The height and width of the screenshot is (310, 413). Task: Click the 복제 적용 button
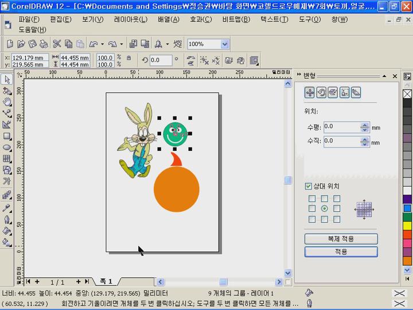pos(341,239)
